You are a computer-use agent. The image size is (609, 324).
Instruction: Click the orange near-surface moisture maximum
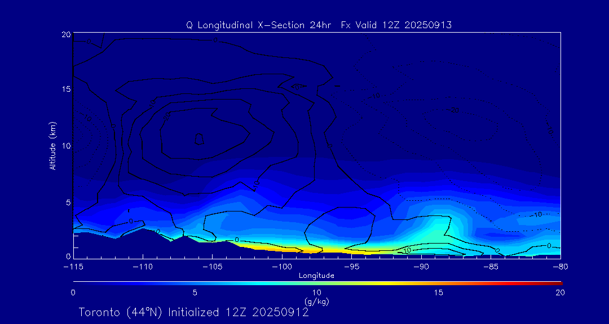click(x=271, y=247)
